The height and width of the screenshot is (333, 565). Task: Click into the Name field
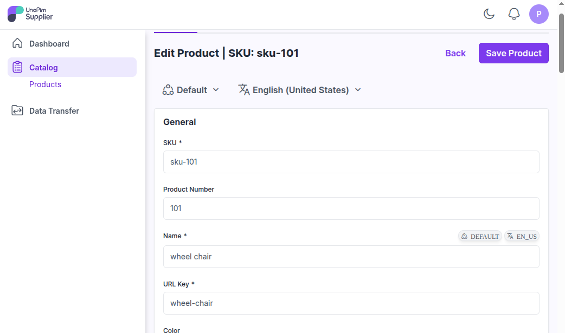coord(351,256)
